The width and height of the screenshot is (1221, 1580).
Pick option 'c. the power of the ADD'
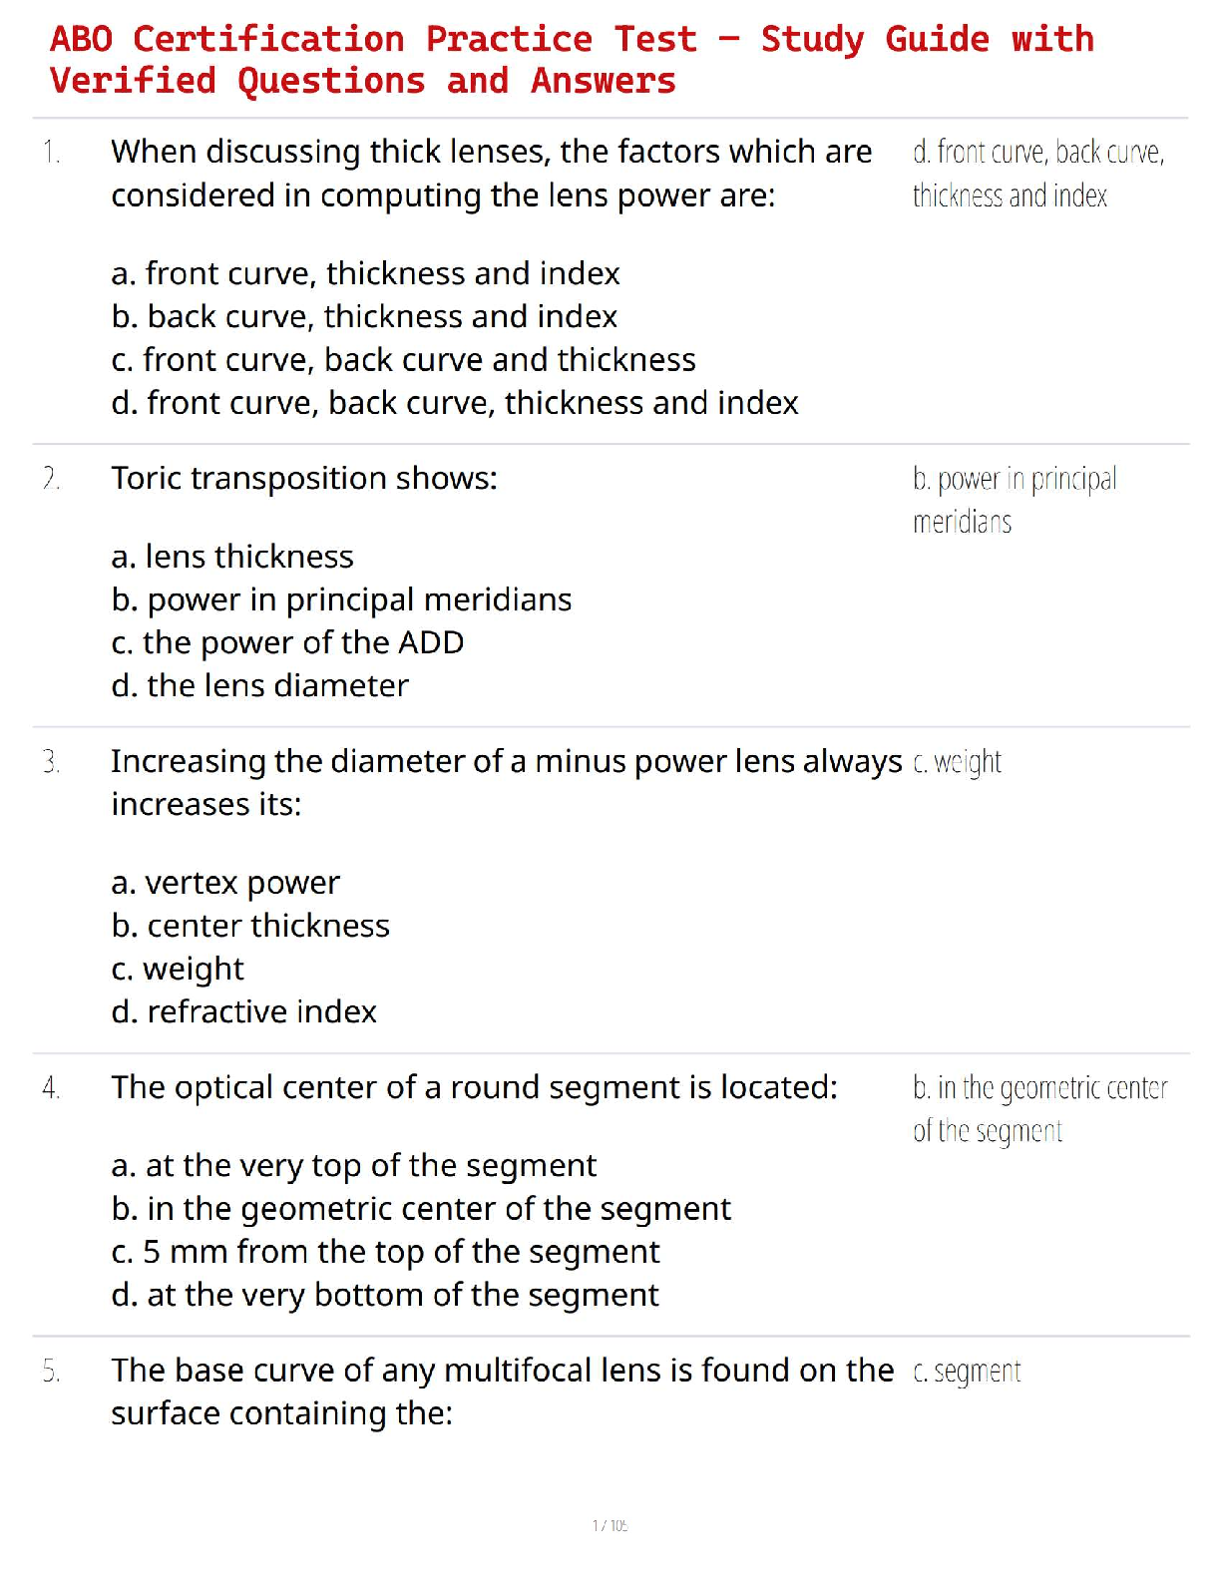click(287, 642)
